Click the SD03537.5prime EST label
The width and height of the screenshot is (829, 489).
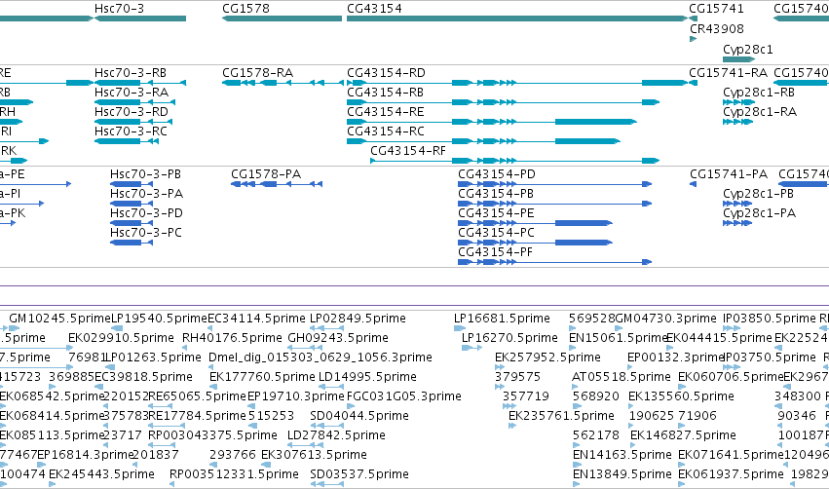(x=359, y=474)
